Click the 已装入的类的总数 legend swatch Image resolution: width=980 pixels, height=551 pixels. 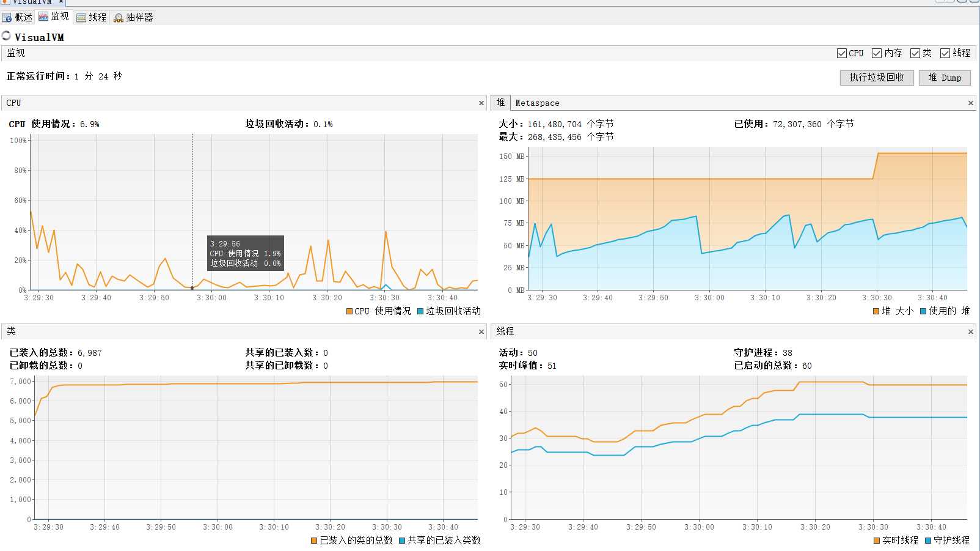(314, 541)
